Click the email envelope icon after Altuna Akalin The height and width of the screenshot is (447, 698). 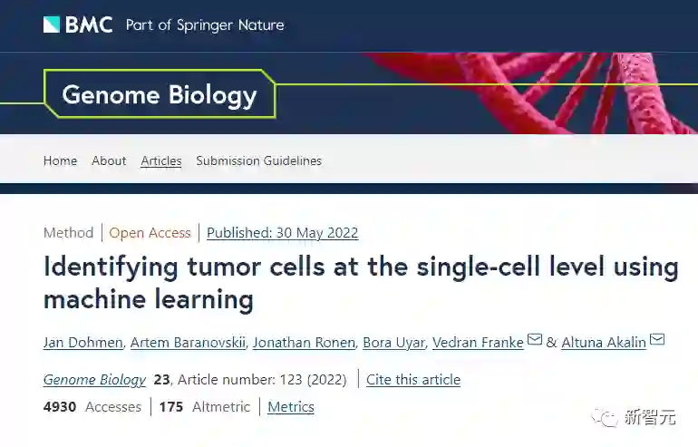pyautogui.click(x=657, y=340)
